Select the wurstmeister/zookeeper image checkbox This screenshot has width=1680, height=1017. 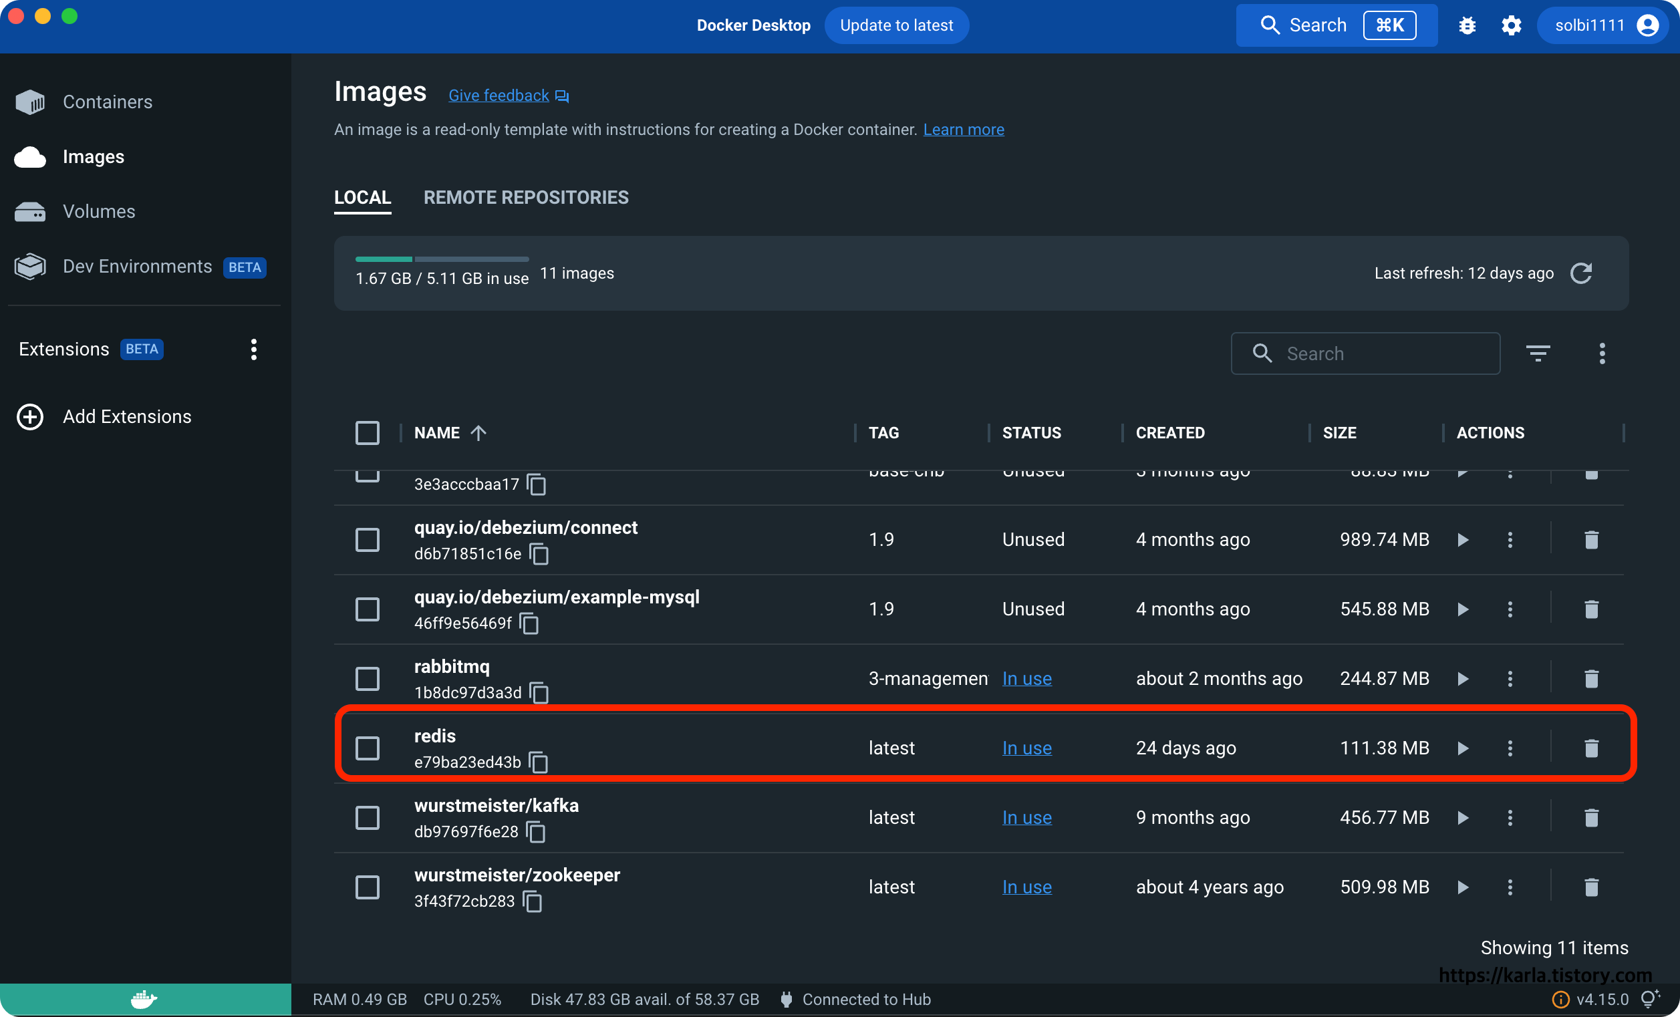(x=368, y=887)
